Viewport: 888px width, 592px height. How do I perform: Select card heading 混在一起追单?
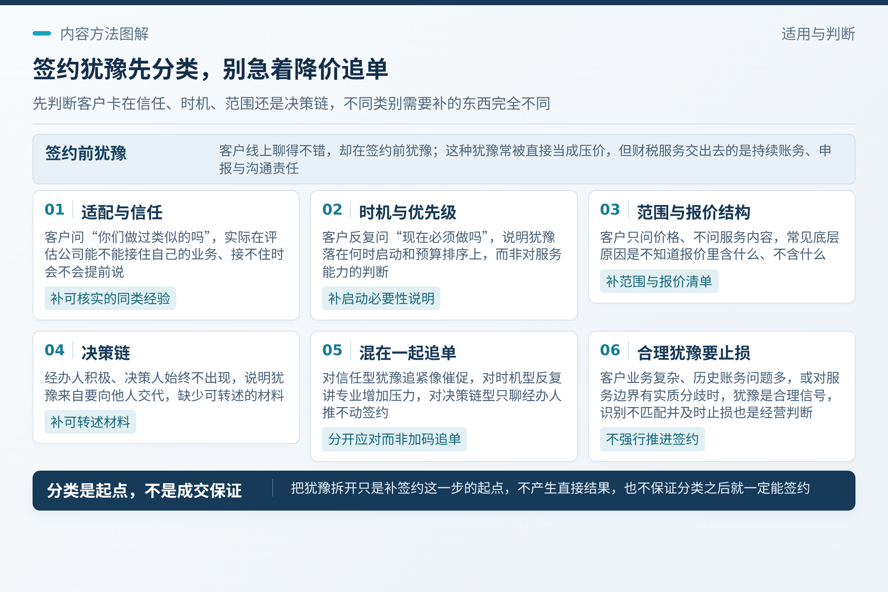407,353
